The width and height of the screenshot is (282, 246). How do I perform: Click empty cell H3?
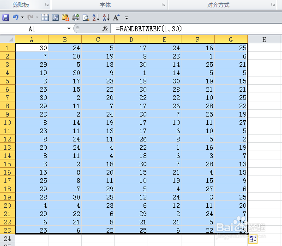(x=264, y=64)
